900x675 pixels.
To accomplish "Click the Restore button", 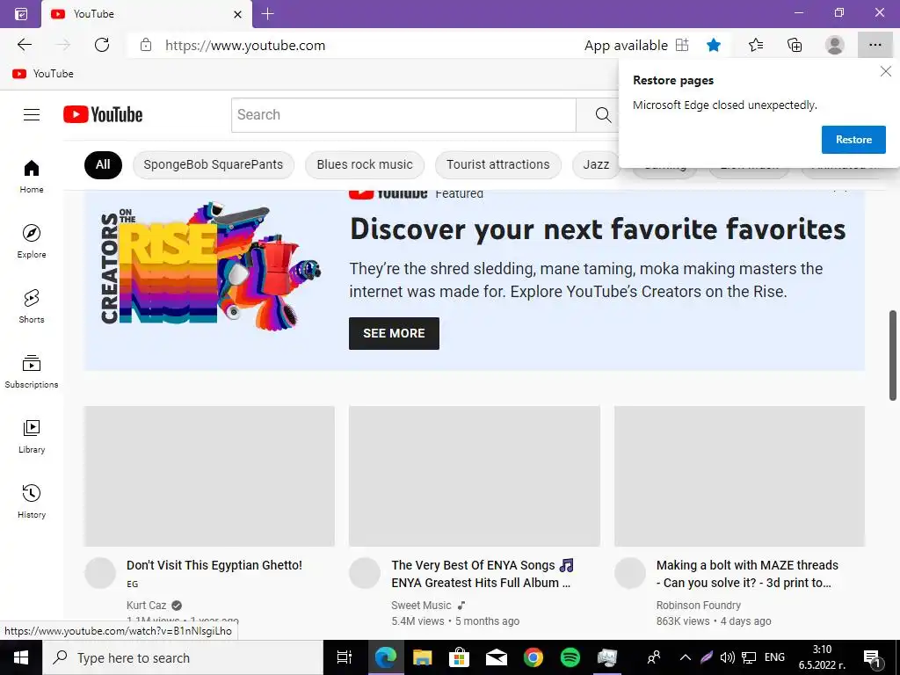I will 853,140.
